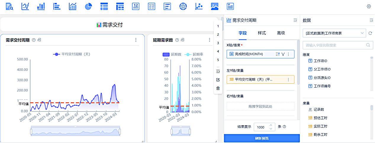Toggle 平均交付周期（天） legend series
The width and height of the screenshot is (375, 143).
(x=72, y=54)
